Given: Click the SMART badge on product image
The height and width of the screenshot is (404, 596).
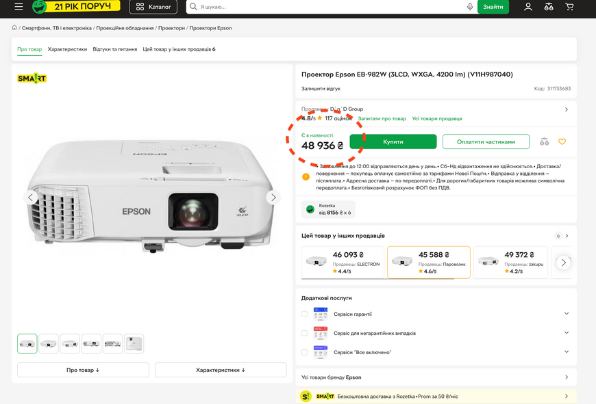Looking at the screenshot, I should (x=32, y=79).
